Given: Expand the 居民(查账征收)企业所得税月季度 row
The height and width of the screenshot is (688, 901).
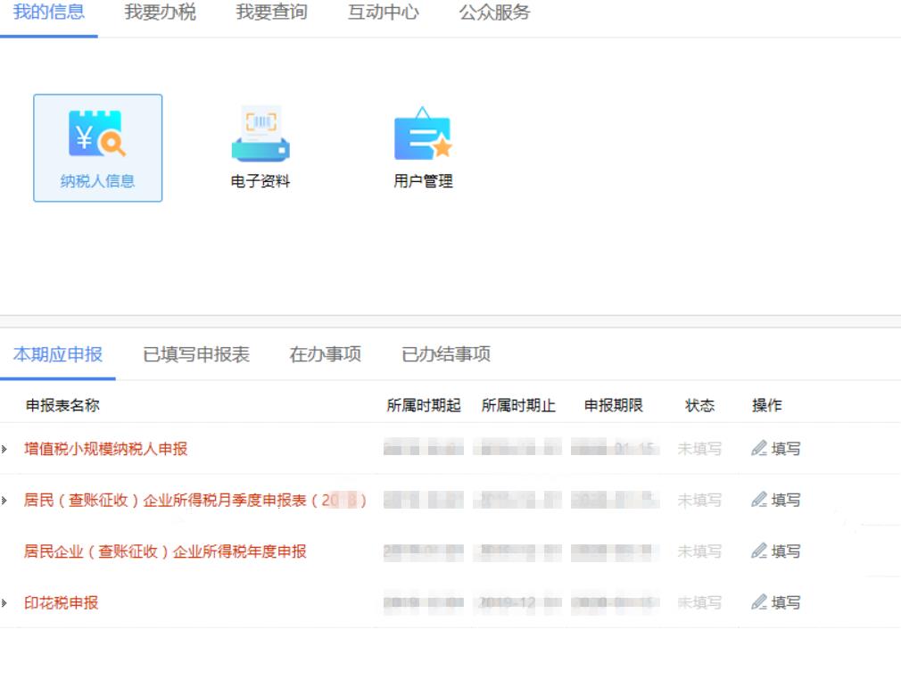Looking at the screenshot, I should tap(4, 501).
